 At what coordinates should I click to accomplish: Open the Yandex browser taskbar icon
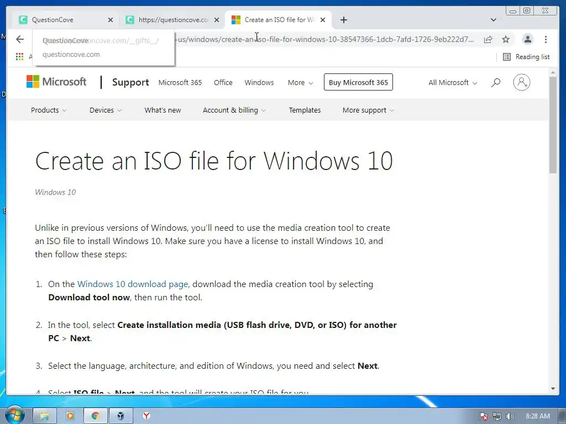click(146, 416)
